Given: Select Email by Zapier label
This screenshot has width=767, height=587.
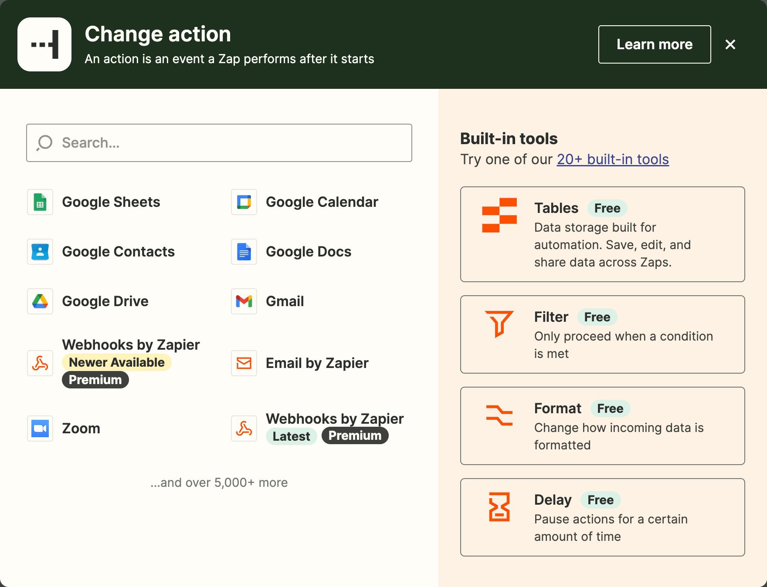Looking at the screenshot, I should 317,363.
